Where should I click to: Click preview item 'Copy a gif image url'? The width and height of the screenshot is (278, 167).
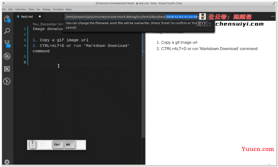point(179,43)
